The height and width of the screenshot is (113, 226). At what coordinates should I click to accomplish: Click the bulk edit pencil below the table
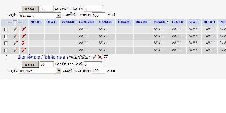tap(94, 57)
